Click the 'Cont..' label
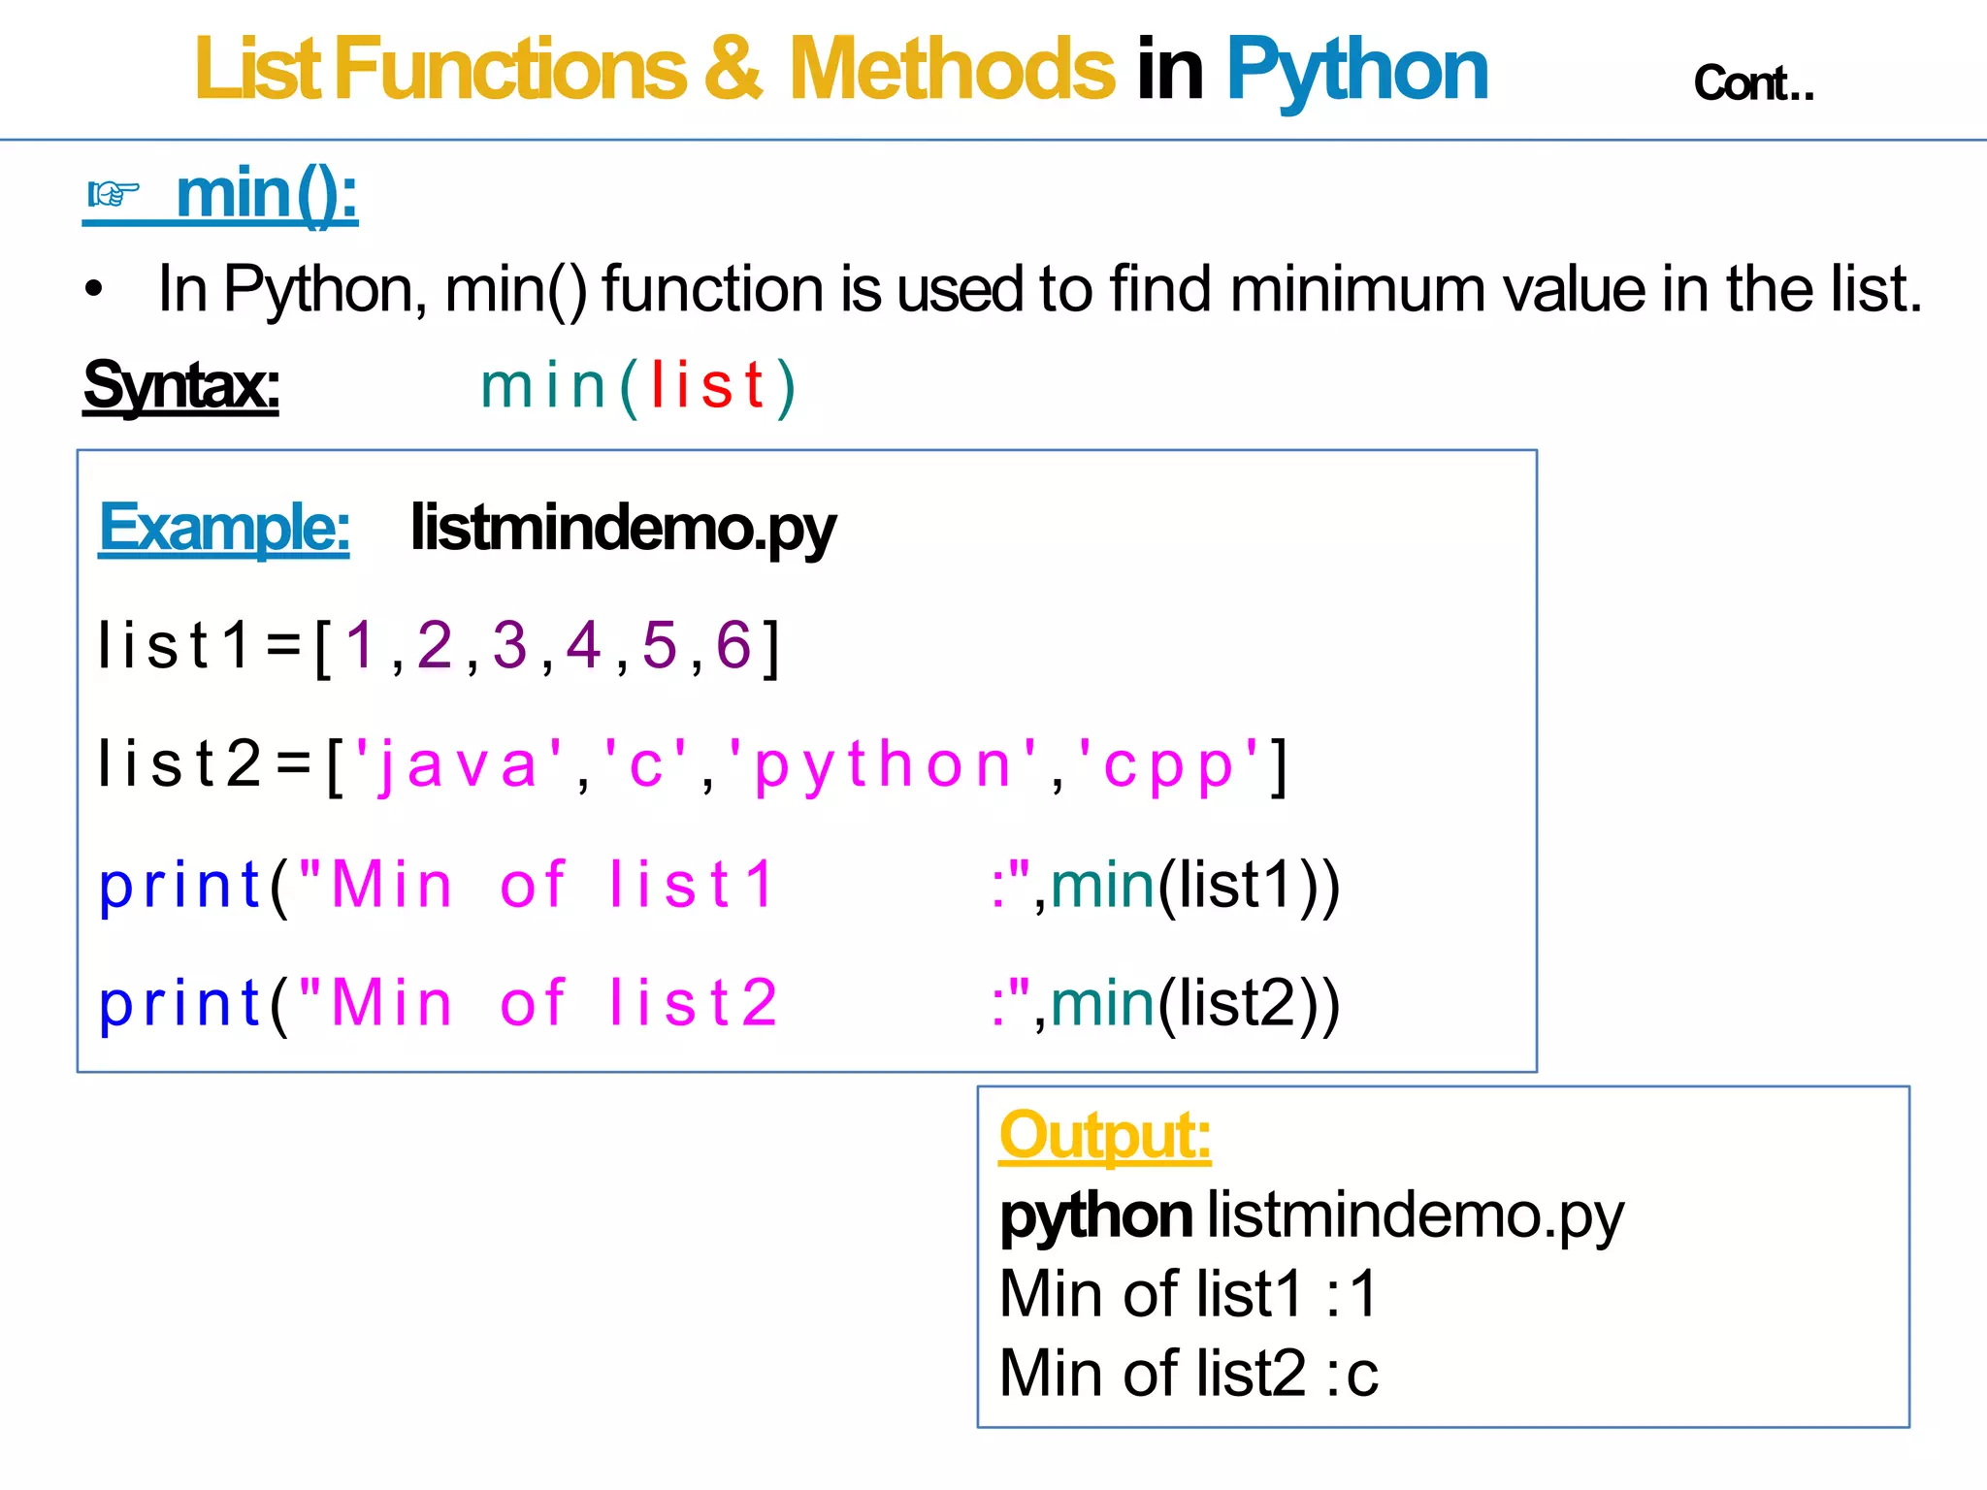Image resolution: width=1987 pixels, height=1490 pixels. tap(1753, 83)
